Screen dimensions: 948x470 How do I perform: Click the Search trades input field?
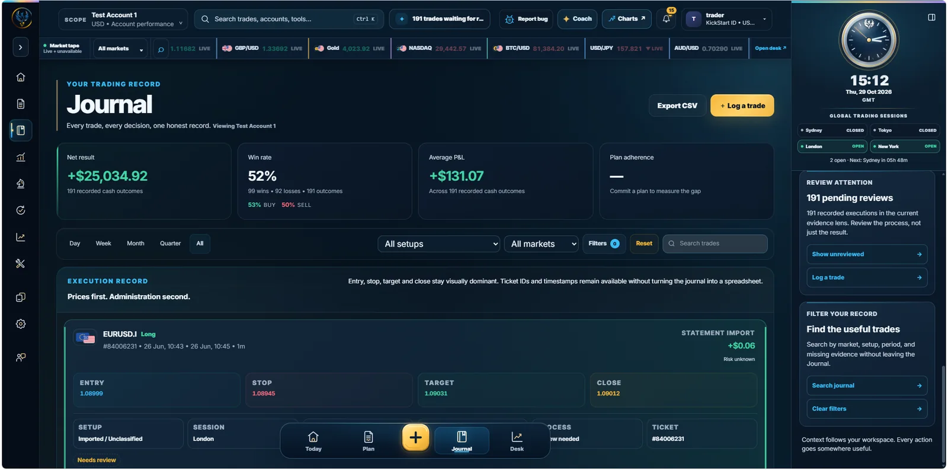715,244
